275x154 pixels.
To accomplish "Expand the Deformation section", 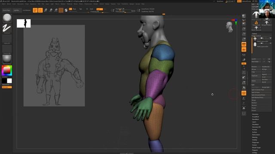I will [x=256, y=135].
